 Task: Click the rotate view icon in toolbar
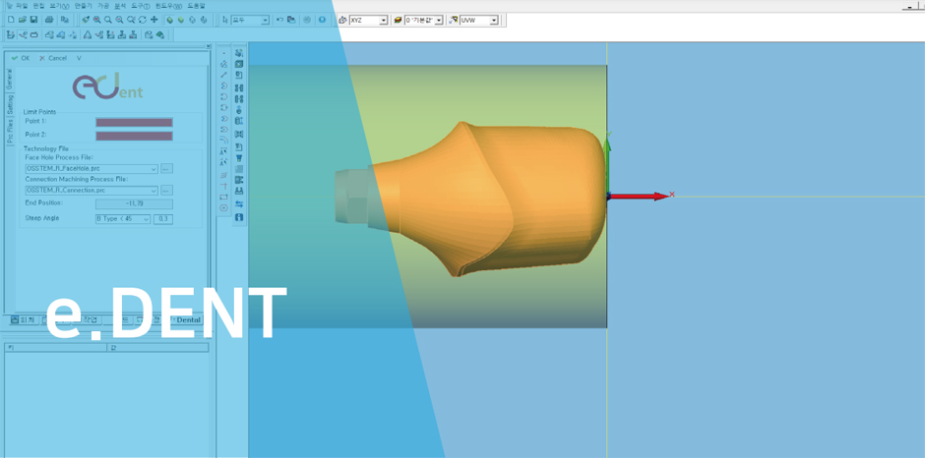point(142,20)
